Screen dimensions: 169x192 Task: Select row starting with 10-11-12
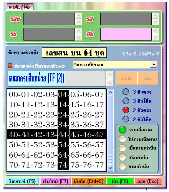click(56, 104)
